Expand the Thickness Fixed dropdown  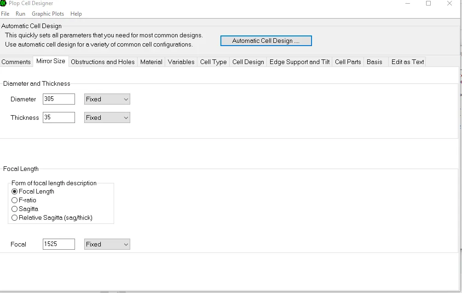coord(107,117)
